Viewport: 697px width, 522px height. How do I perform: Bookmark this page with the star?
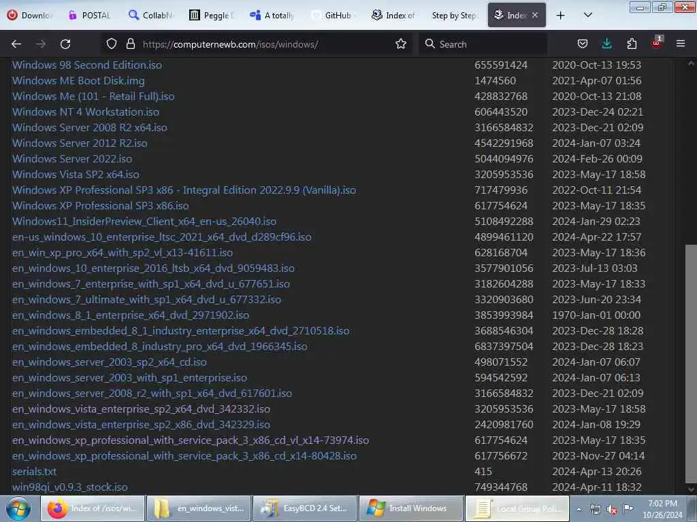tap(401, 44)
